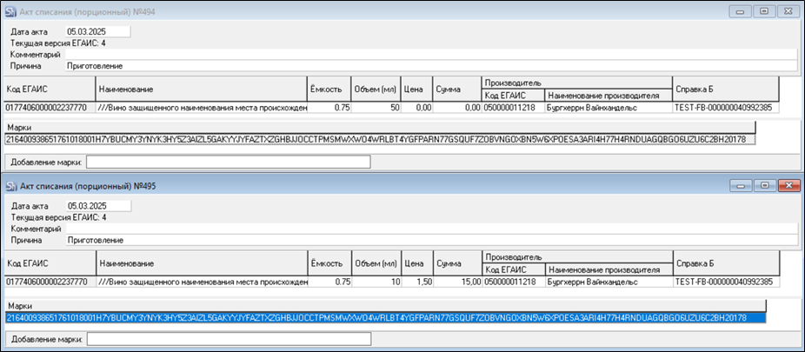Click the title bar icon of act №495
The image size is (805, 352).
click(x=10, y=186)
